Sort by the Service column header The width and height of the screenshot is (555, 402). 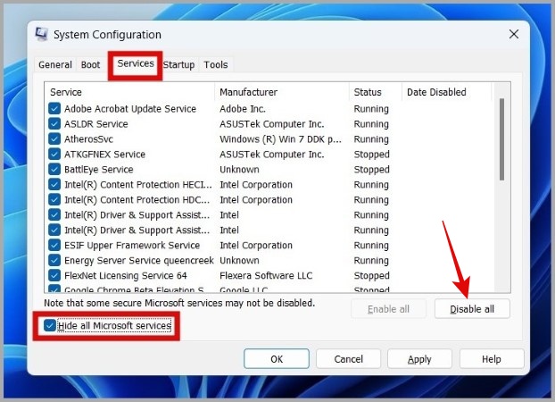pos(129,92)
